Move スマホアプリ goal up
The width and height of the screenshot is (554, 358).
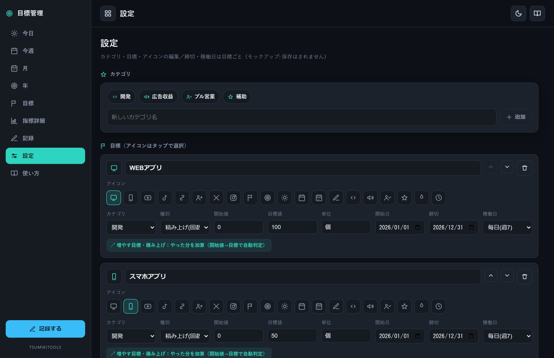pos(491,276)
